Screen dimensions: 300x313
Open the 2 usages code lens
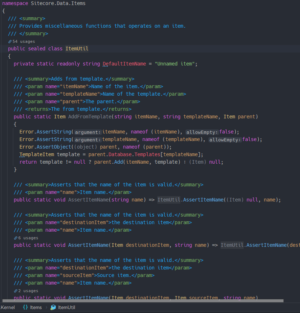pyautogui.click(x=28, y=291)
